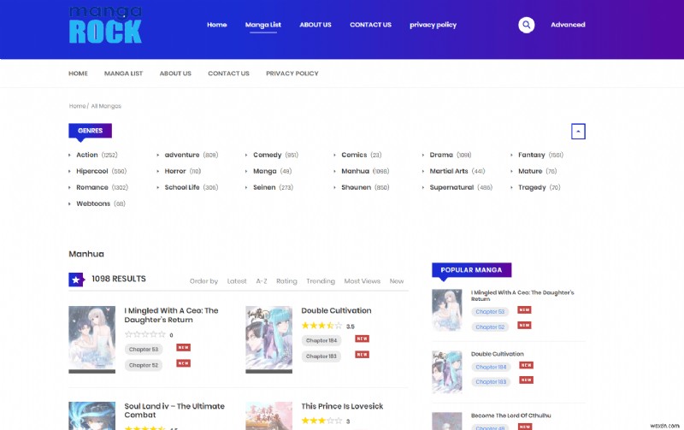Open Chapter 53 in Popular Manga sidebar
Screen dimensions: 684x430
pos(489,312)
